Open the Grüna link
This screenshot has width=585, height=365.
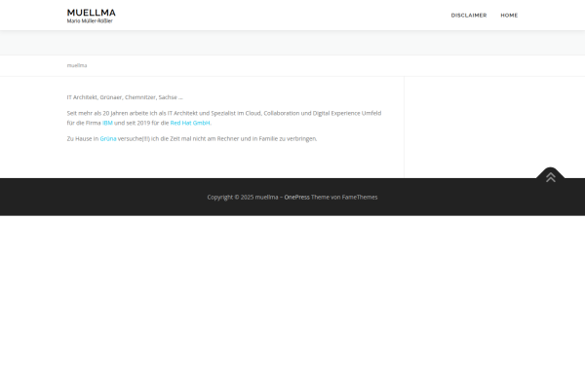click(108, 138)
